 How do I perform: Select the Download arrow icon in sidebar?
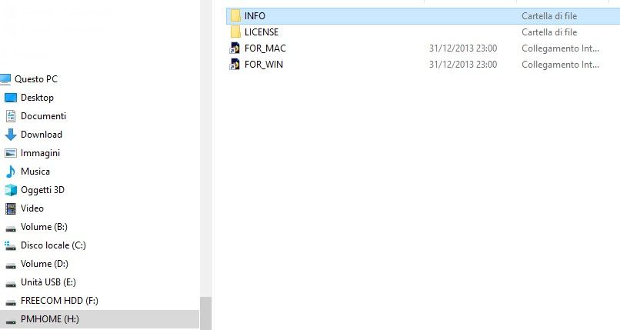tap(11, 135)
